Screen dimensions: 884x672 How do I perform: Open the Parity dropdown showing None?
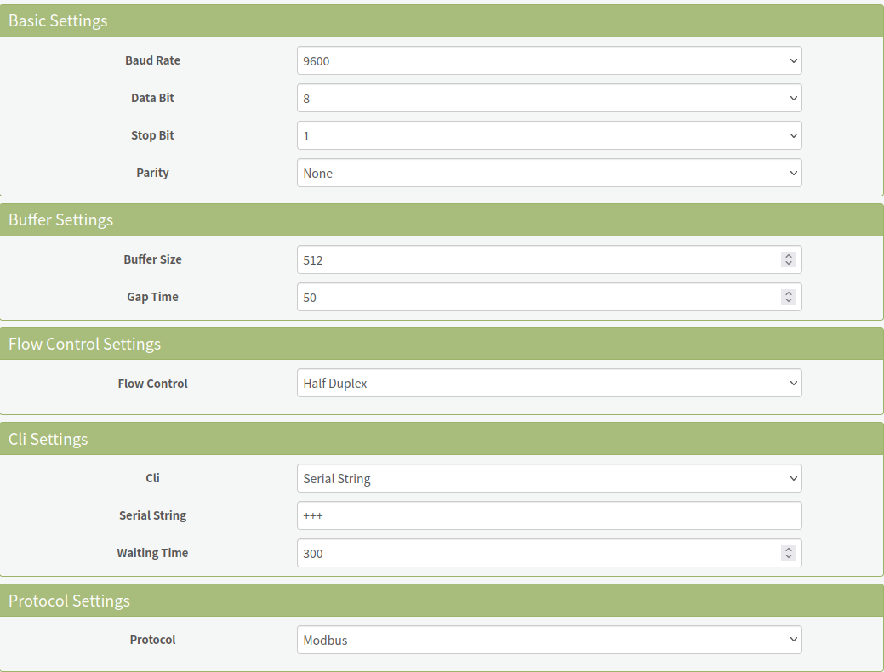[549, 173]
